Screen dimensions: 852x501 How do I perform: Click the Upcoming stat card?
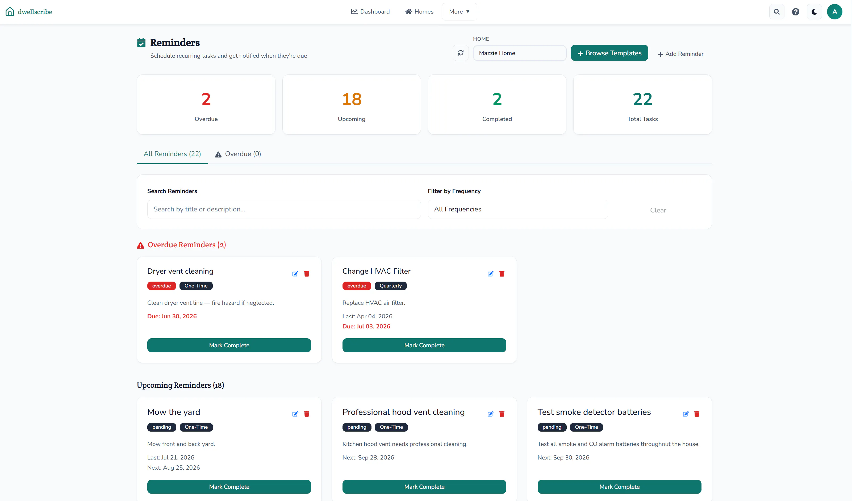coord(351,105)
